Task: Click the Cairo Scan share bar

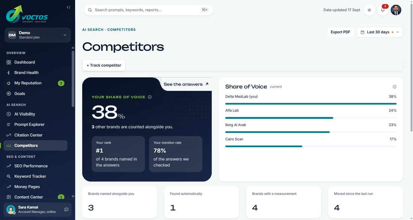Action: [x=311, y=146]
